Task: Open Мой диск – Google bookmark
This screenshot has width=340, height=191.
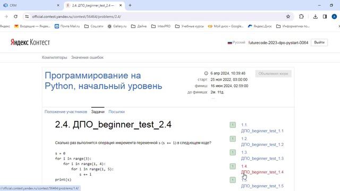Action: 226,26
